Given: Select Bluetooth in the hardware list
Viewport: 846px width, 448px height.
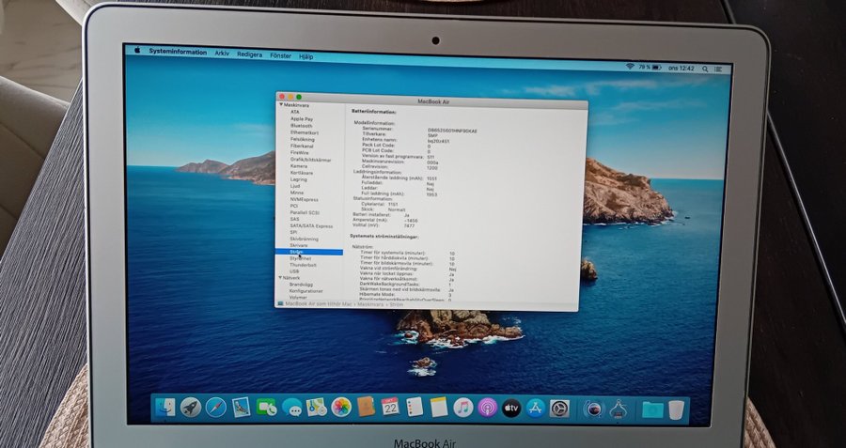Looking at the screenshot, I should [302, 126].
